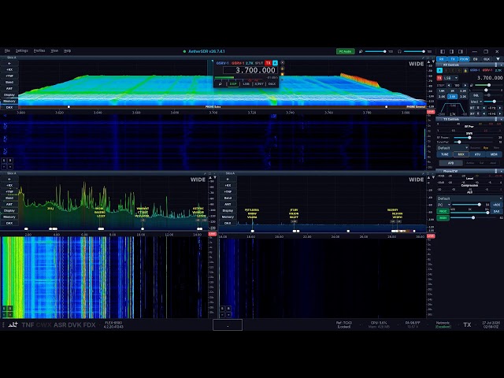This screenshot has width=504, height=378.
Task: Click the red TX button on slice flag
Action: (269, 63)
